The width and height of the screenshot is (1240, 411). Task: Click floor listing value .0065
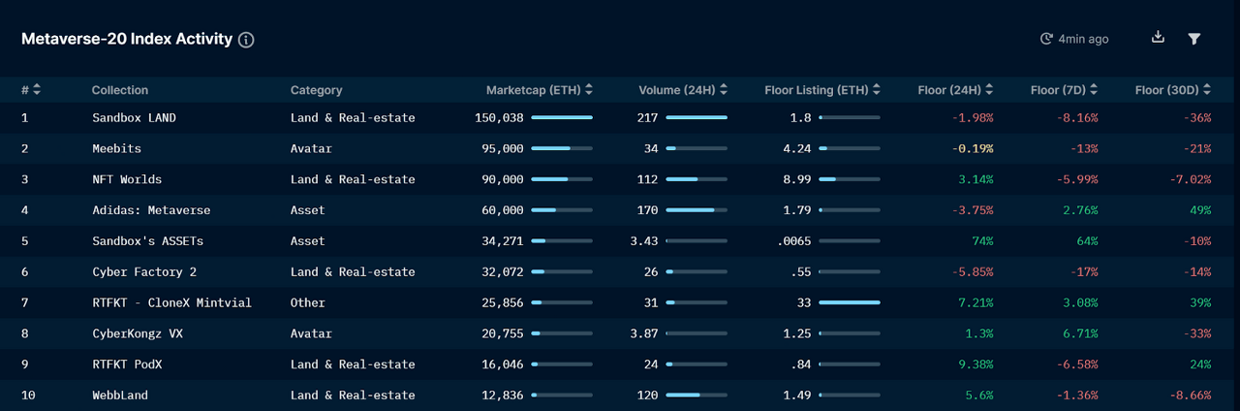click(x=794, y=241)
